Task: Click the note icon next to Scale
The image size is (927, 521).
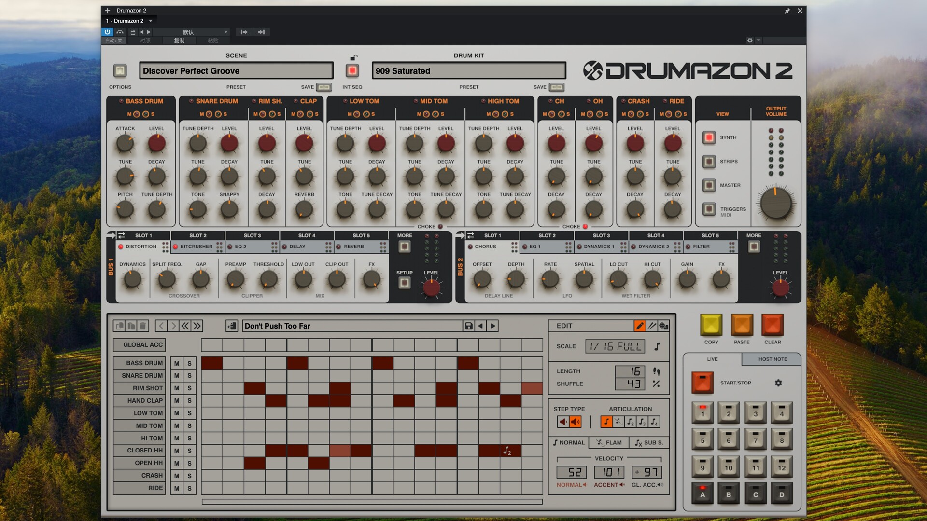Action: 657,346
